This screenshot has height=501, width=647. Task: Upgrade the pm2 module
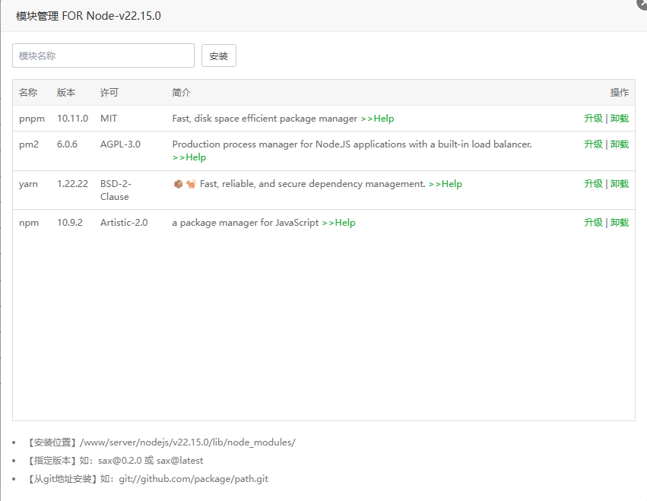coord(593,144)
